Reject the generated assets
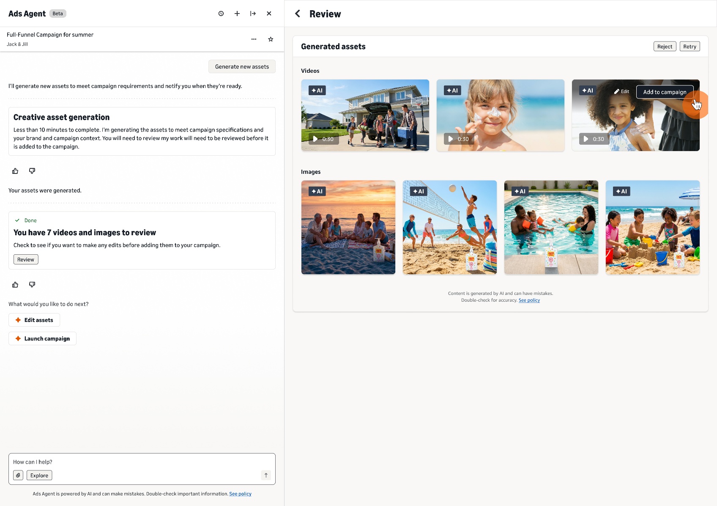The height and width of the screenshot is (506, 717). pos(665,47)
